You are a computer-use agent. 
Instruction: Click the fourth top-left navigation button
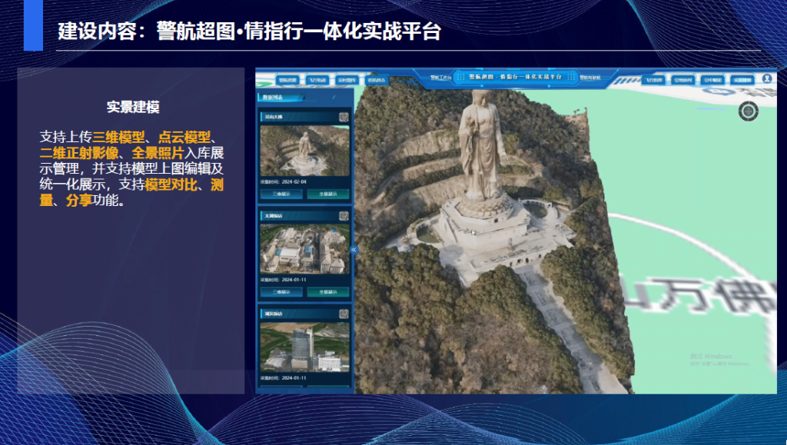tap(376, 79)
